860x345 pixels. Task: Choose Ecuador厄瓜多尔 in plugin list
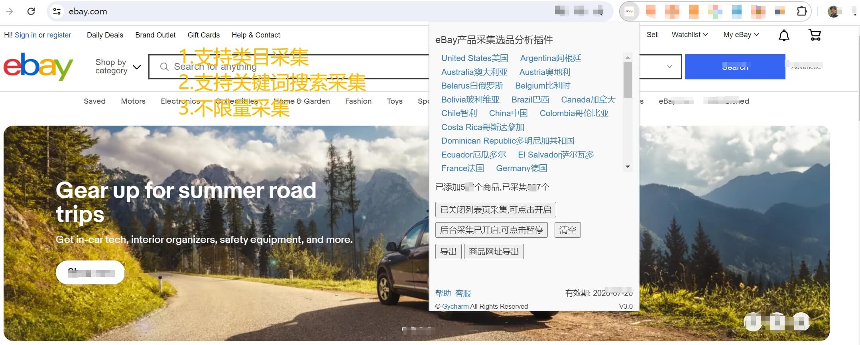(x=473, y=155)
